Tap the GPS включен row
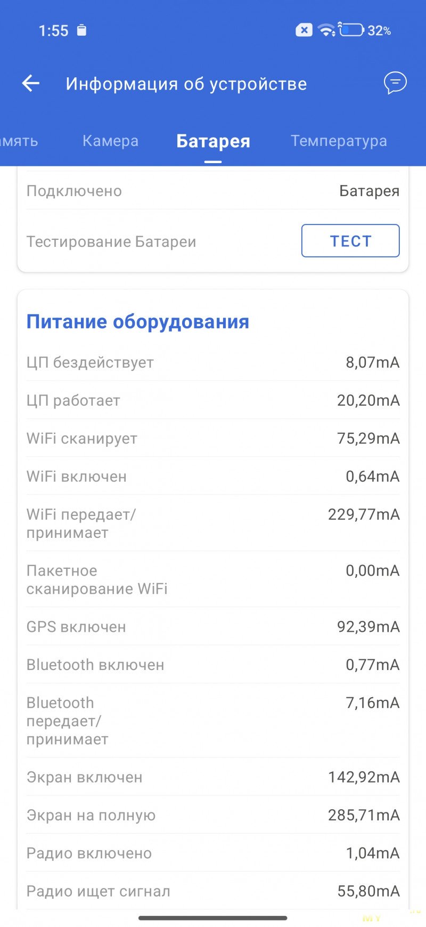The width and height of the screenshot is (426, 927). (213, 626)
